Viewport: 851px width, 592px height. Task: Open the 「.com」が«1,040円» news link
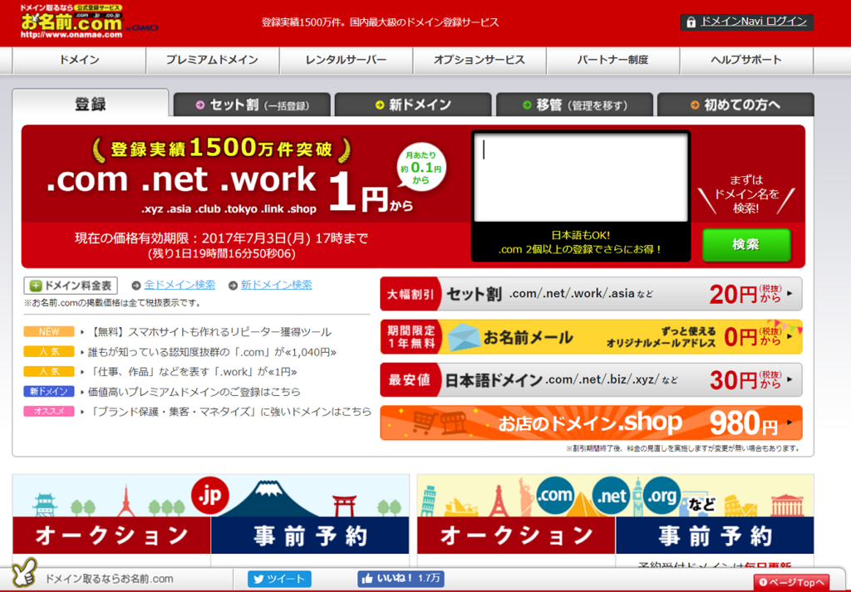point(212,352)
